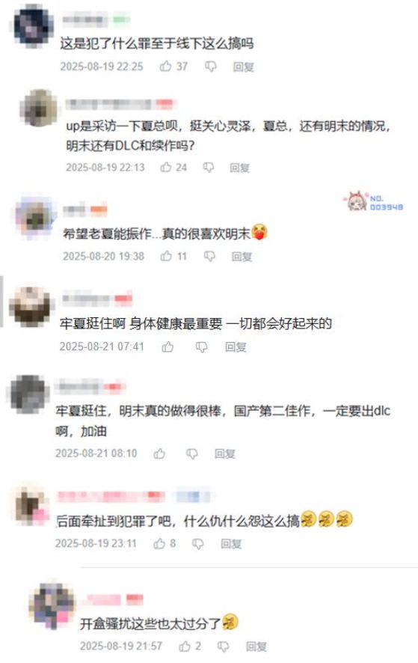Viewport: 418px width, 663px height.
Task: Like the 国产第二佳作 comment
Action: point(159,453)
